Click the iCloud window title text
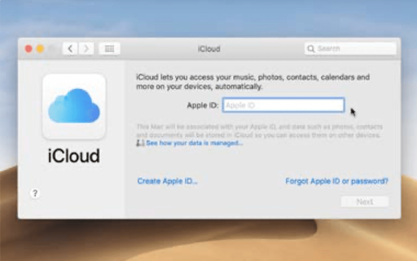 coord(209,49)
